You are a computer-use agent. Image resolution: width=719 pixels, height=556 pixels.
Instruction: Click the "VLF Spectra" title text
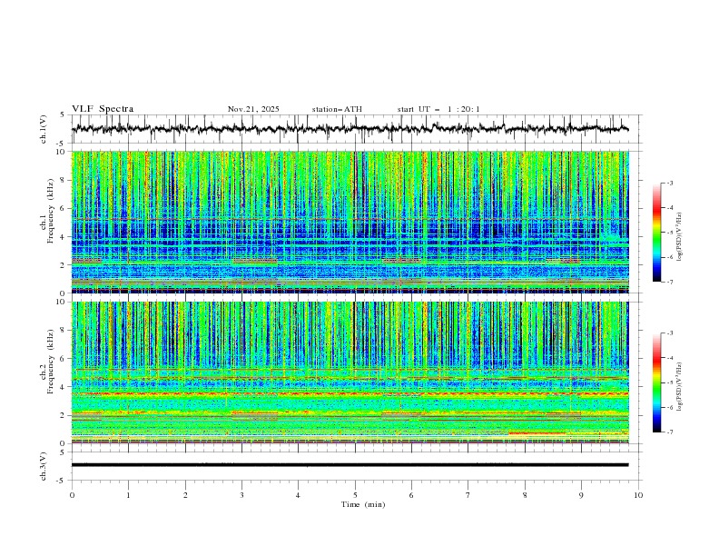tap(103, 109)
